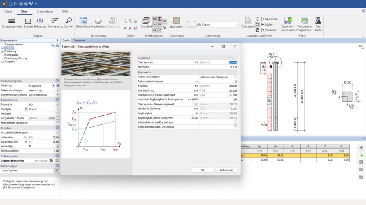This screenshot has height=205, width=366.
Task: Enable Arbeitslinie nur bei Zug wirksam
Action: pos(235,122)
